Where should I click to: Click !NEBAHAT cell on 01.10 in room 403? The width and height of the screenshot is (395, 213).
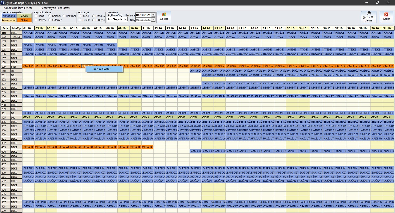click(x=28, y=147)
